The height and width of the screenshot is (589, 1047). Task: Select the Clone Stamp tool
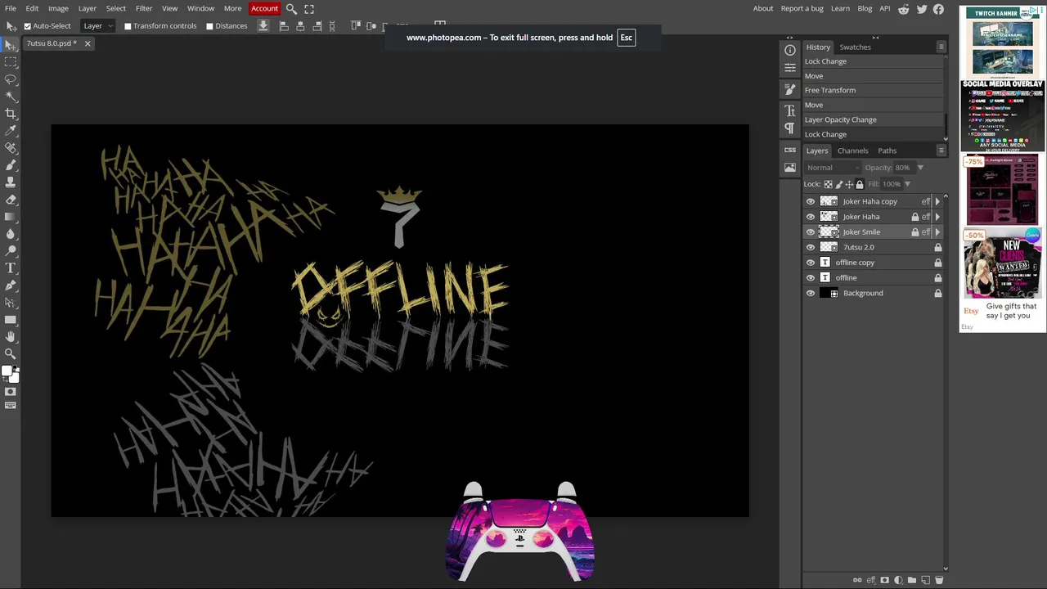tap(11, 182)
